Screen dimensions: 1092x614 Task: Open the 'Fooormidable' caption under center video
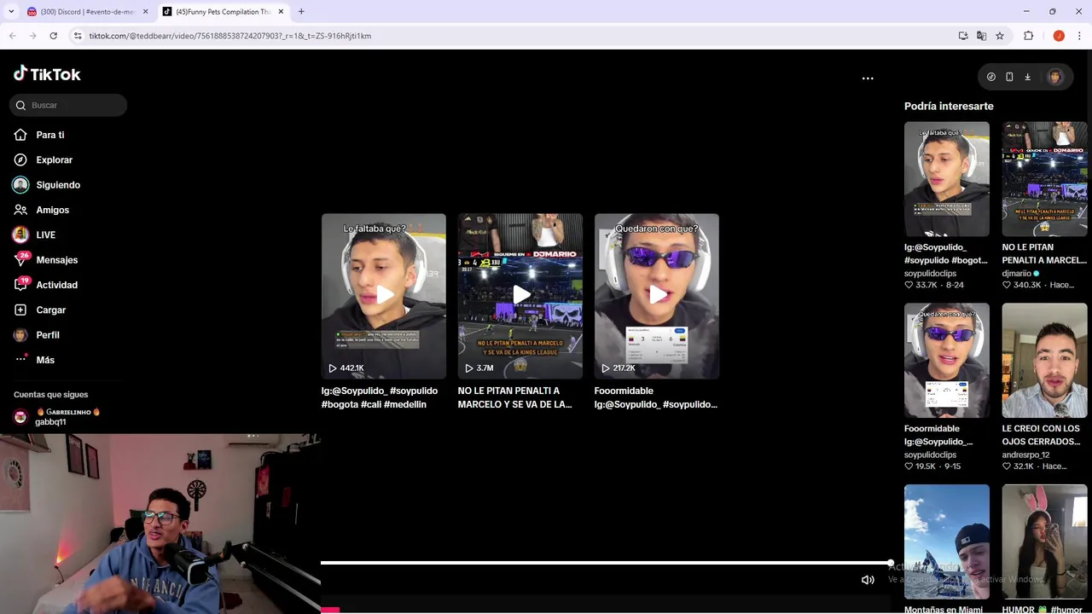tap(655, 397)
